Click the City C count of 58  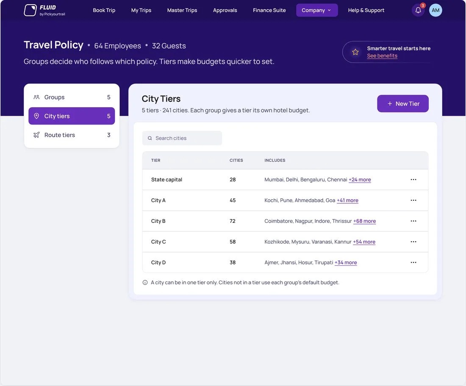(x=233, y=242)
